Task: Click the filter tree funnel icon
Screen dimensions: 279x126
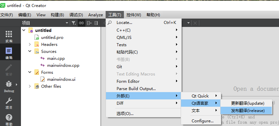Action: 73,23
